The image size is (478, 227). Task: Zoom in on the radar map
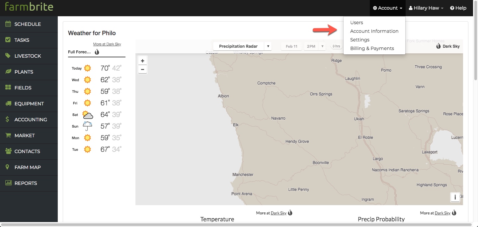click(142, 61)
